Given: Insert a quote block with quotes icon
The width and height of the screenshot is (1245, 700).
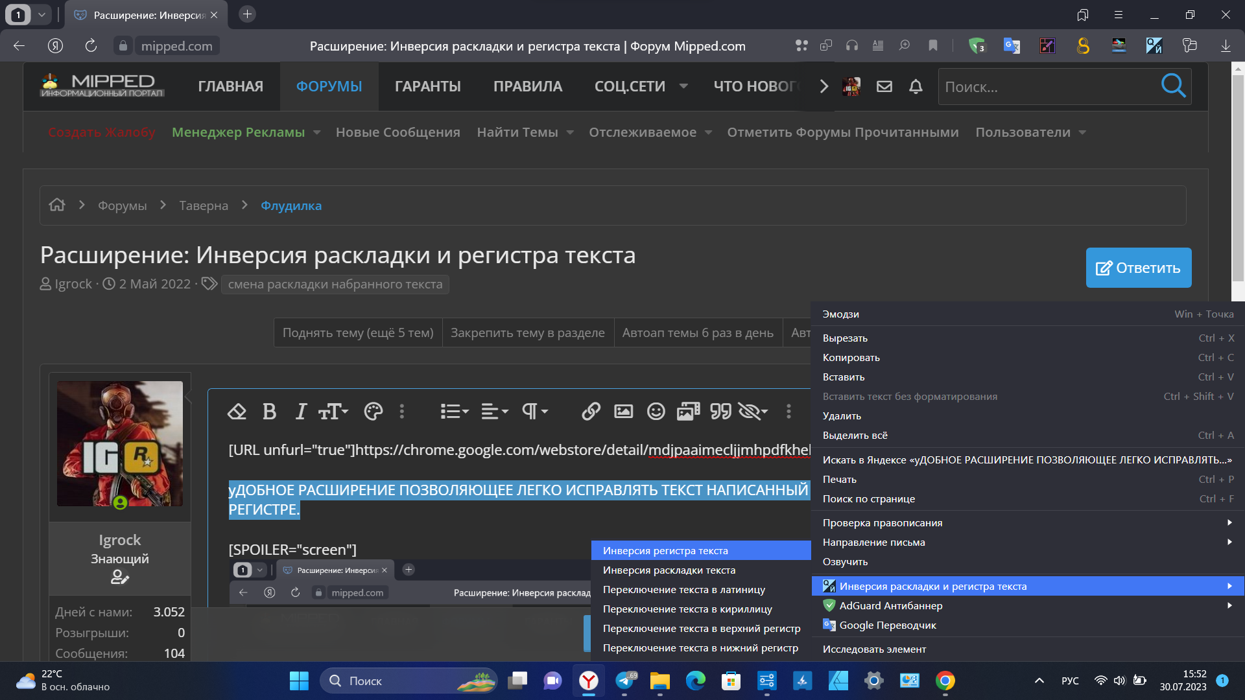Looking at the screenshot, I should 720,411.
